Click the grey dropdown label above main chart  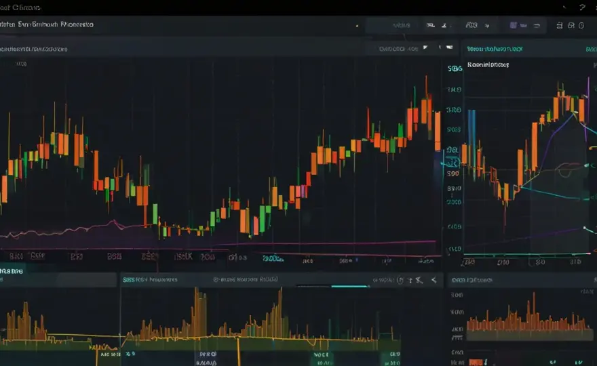click(398, 49)
